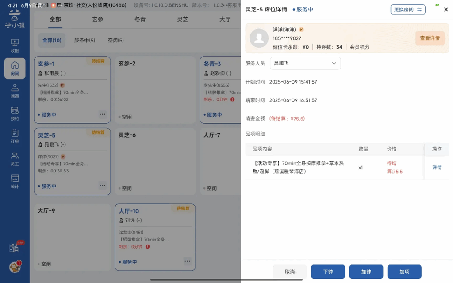Viewport: 453px width, 283px height.
Task: Click member badge beside 洋洋(洋洋) name
Action: [x=301, y=30]
